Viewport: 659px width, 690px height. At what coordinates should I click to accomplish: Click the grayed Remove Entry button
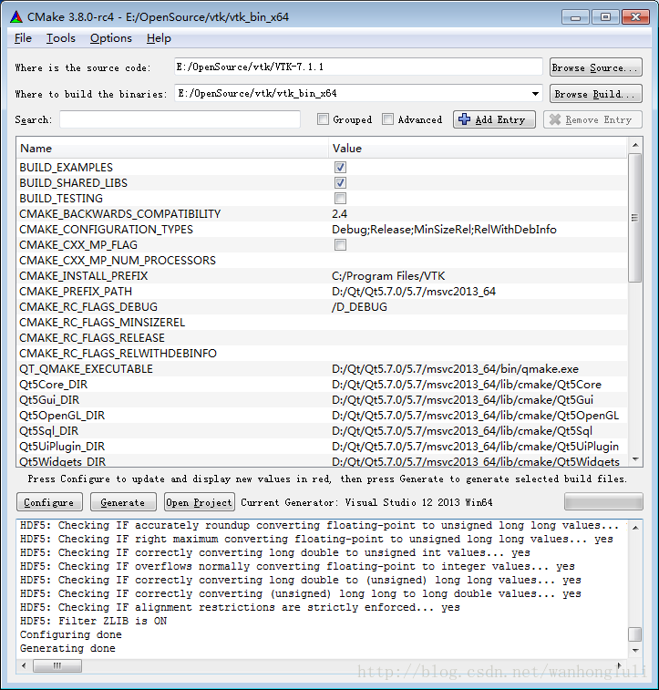click(592, 119)
